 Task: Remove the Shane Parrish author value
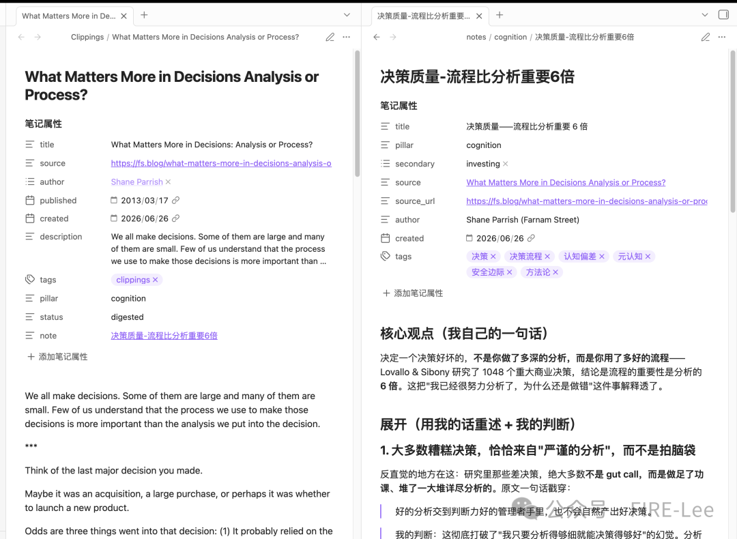click(169, 182)
